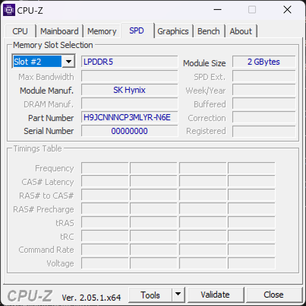Open the Mainboard tab
This screenshot has height=306, width=306.
[x=59, y=31]
